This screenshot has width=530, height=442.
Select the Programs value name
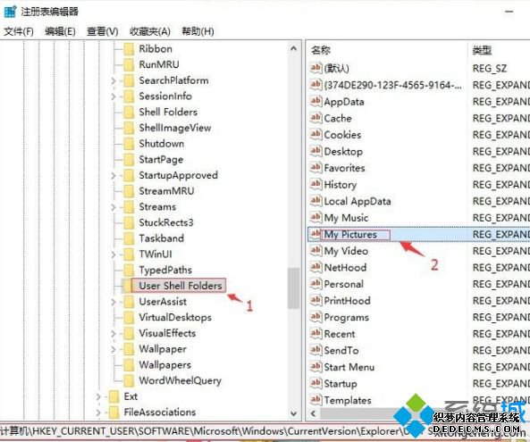coord(347,317)
